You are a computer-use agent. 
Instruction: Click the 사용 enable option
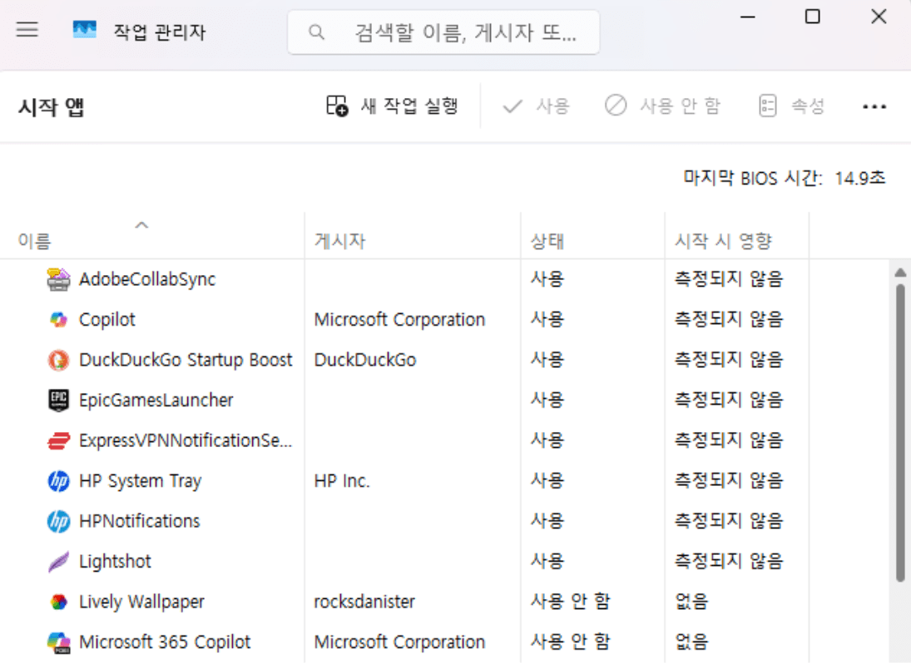(x=537, y=106)
